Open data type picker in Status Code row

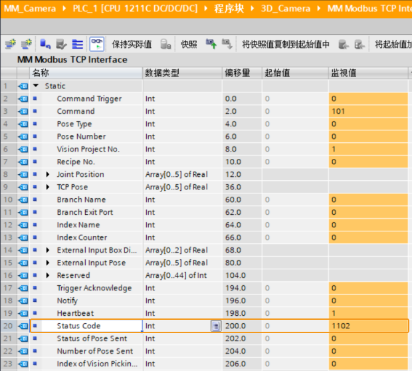pos(216,326)
